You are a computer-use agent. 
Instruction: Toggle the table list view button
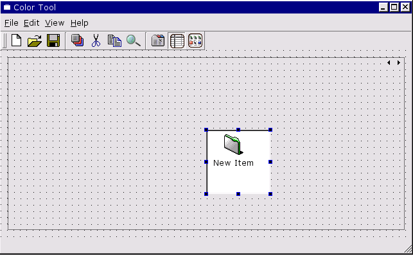point(177,41)
